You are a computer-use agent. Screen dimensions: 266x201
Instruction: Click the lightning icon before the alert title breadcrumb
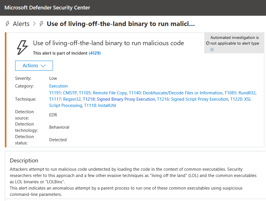pyautogui.click(x=41, y=24)
